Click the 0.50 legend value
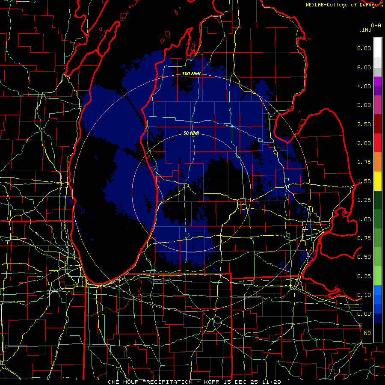385x385 pixels. click(x=364, y=257)
